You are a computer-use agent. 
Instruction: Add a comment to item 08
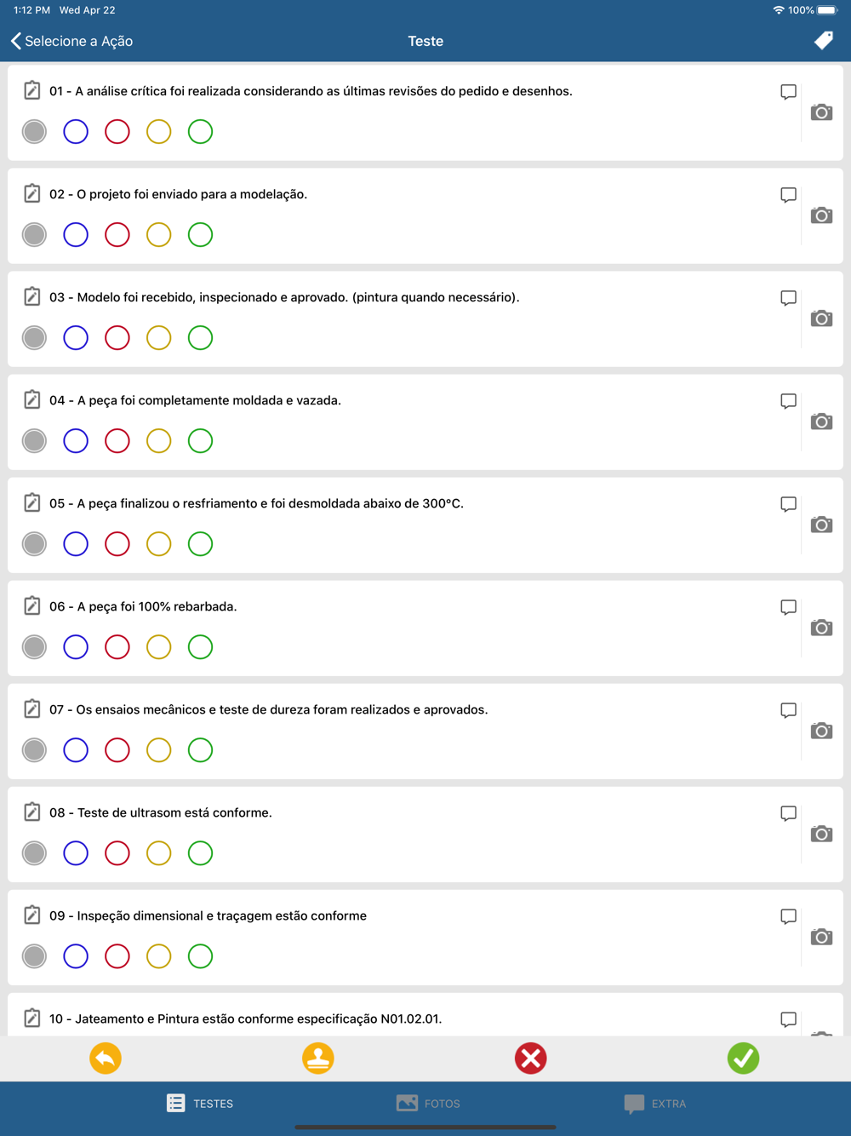point(788,813)
